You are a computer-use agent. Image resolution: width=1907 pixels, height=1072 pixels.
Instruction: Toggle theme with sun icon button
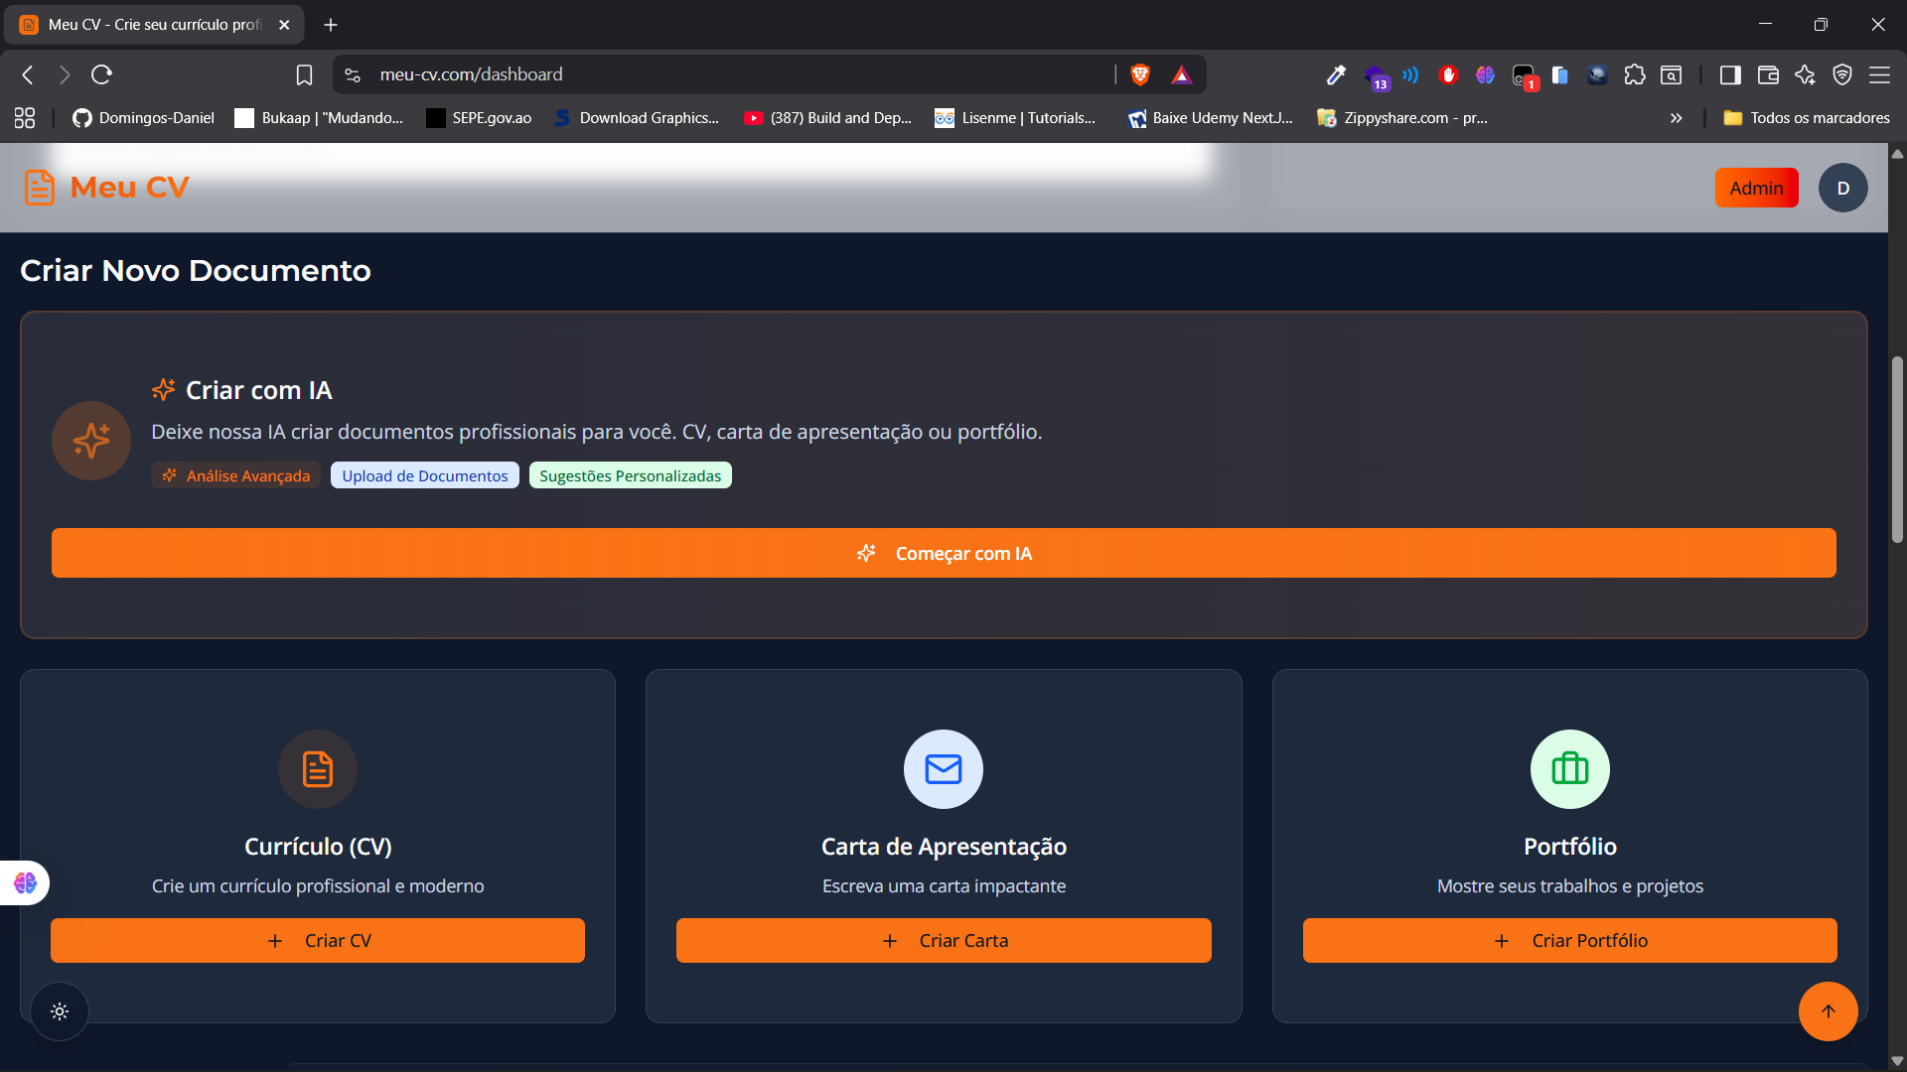point(60,1011)
